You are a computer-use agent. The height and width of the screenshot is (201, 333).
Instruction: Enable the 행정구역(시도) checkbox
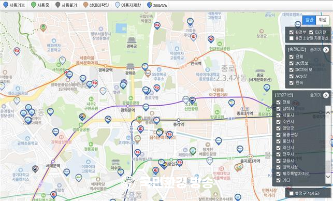pos(292,193)
